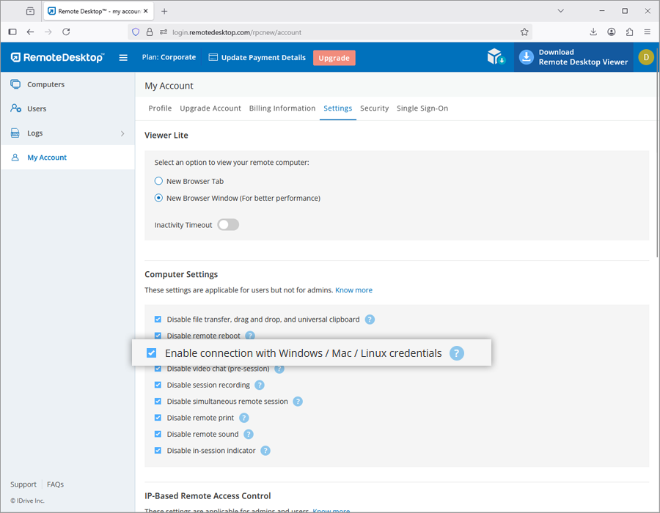Switch to the Billing Information tab

282,108
